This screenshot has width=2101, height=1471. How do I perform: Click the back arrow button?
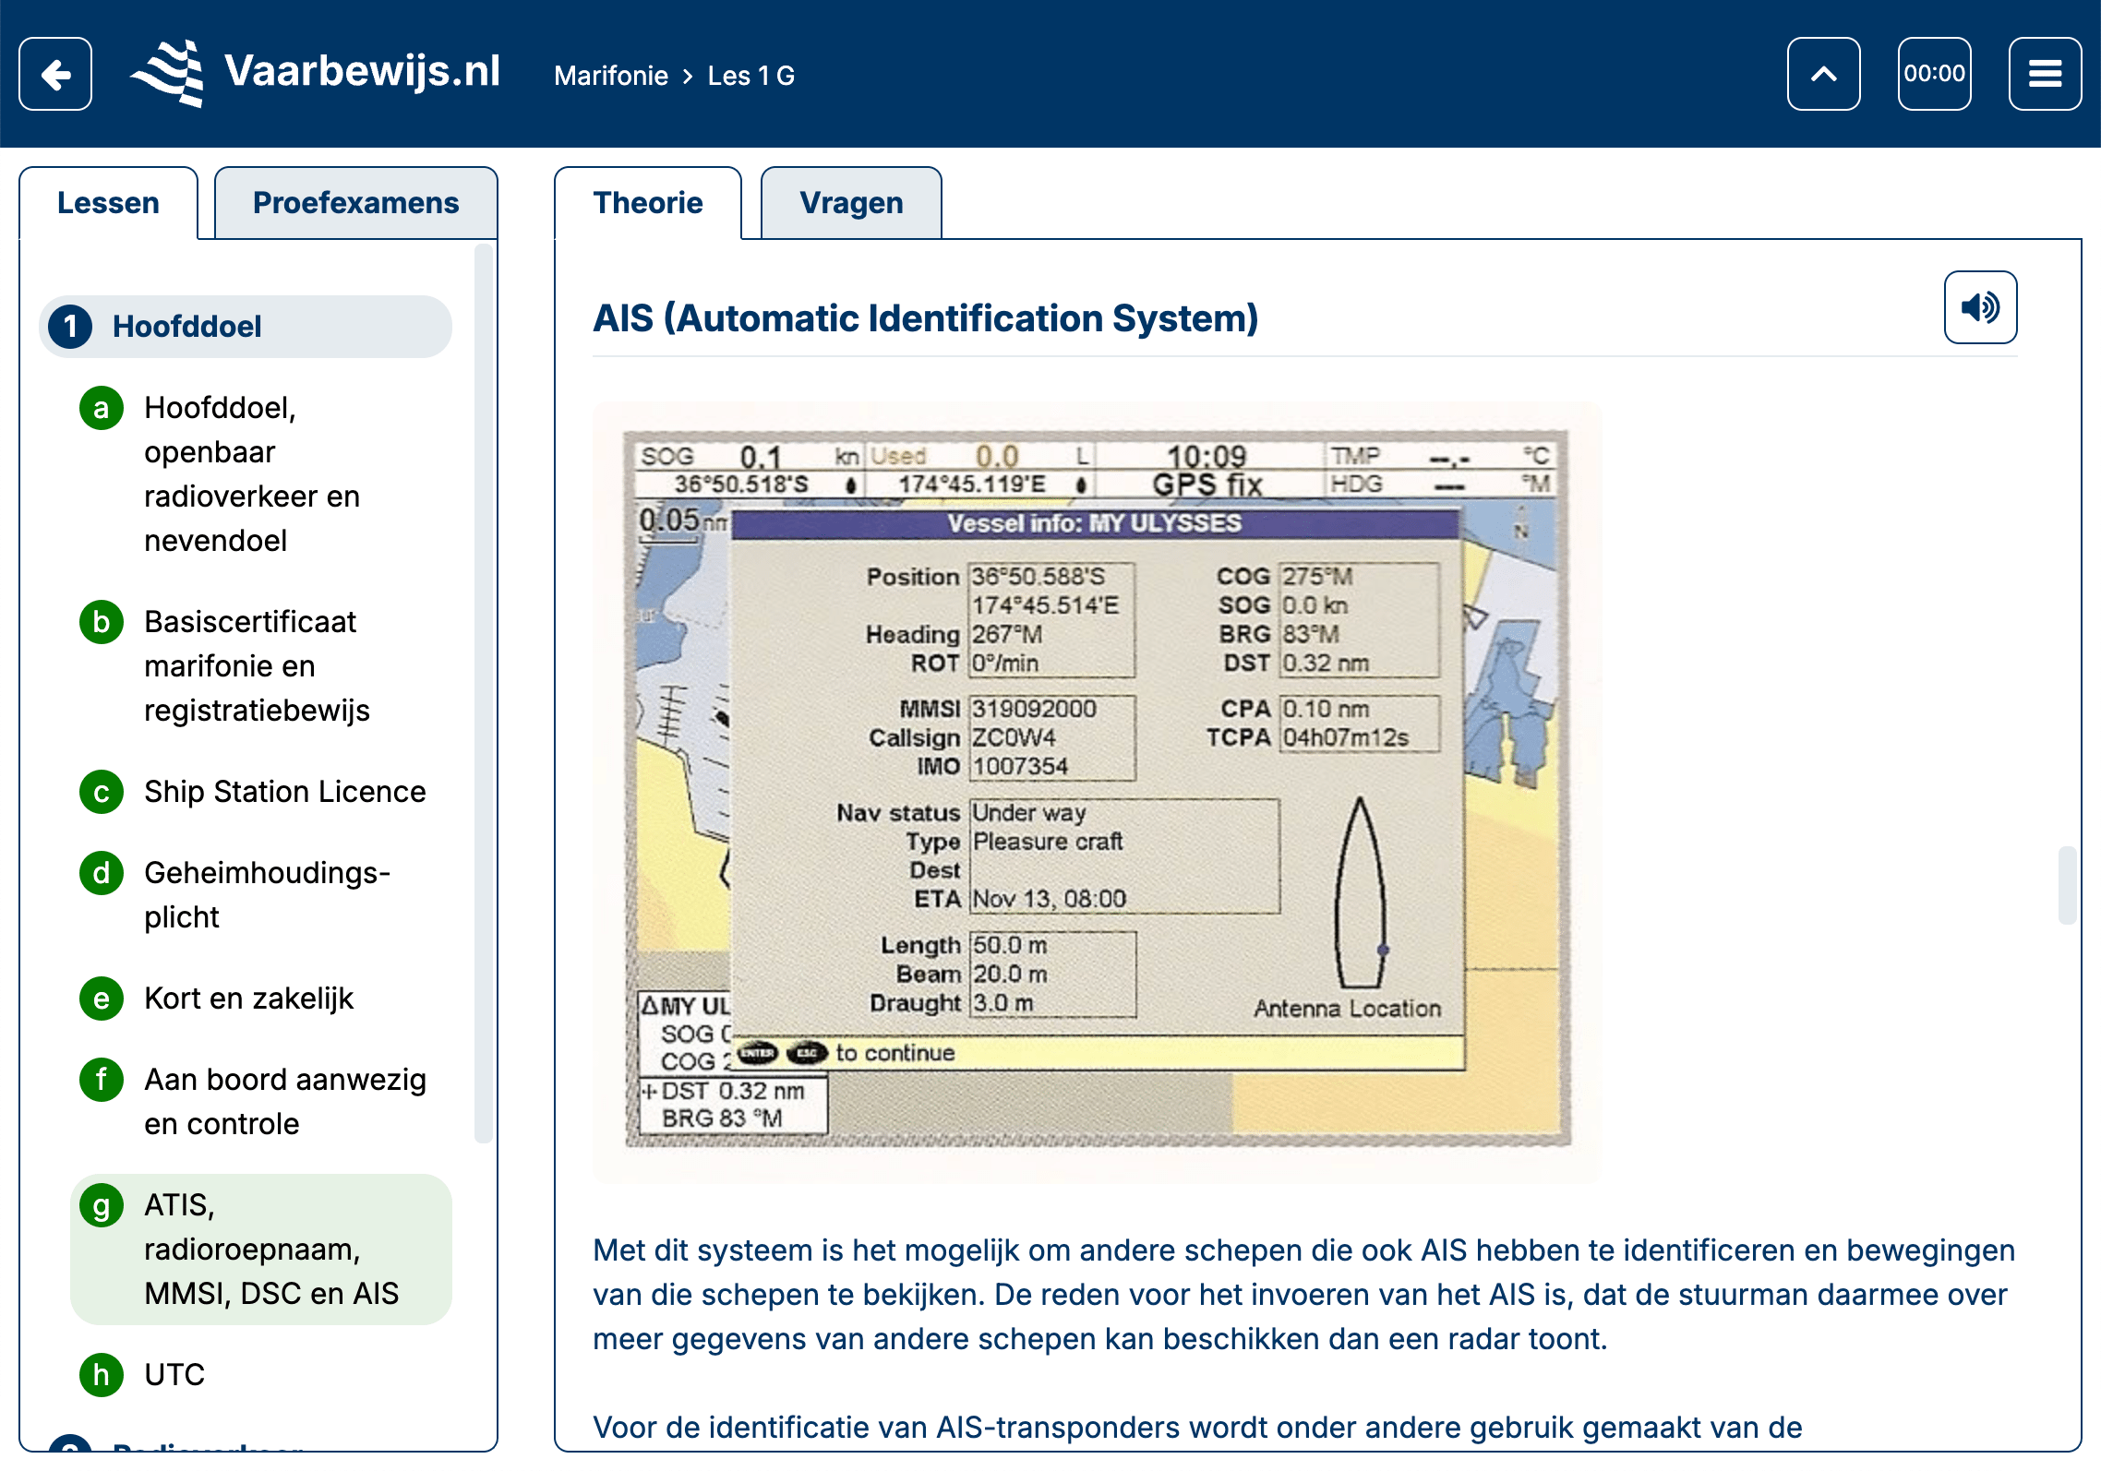(x=55, y=74)
